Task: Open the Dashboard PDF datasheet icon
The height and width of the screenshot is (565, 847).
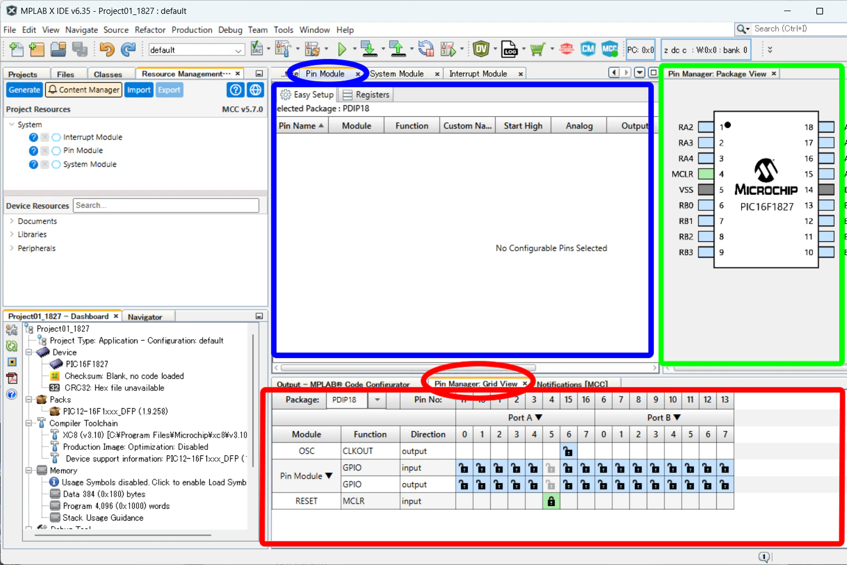Action: pos(12,378)
